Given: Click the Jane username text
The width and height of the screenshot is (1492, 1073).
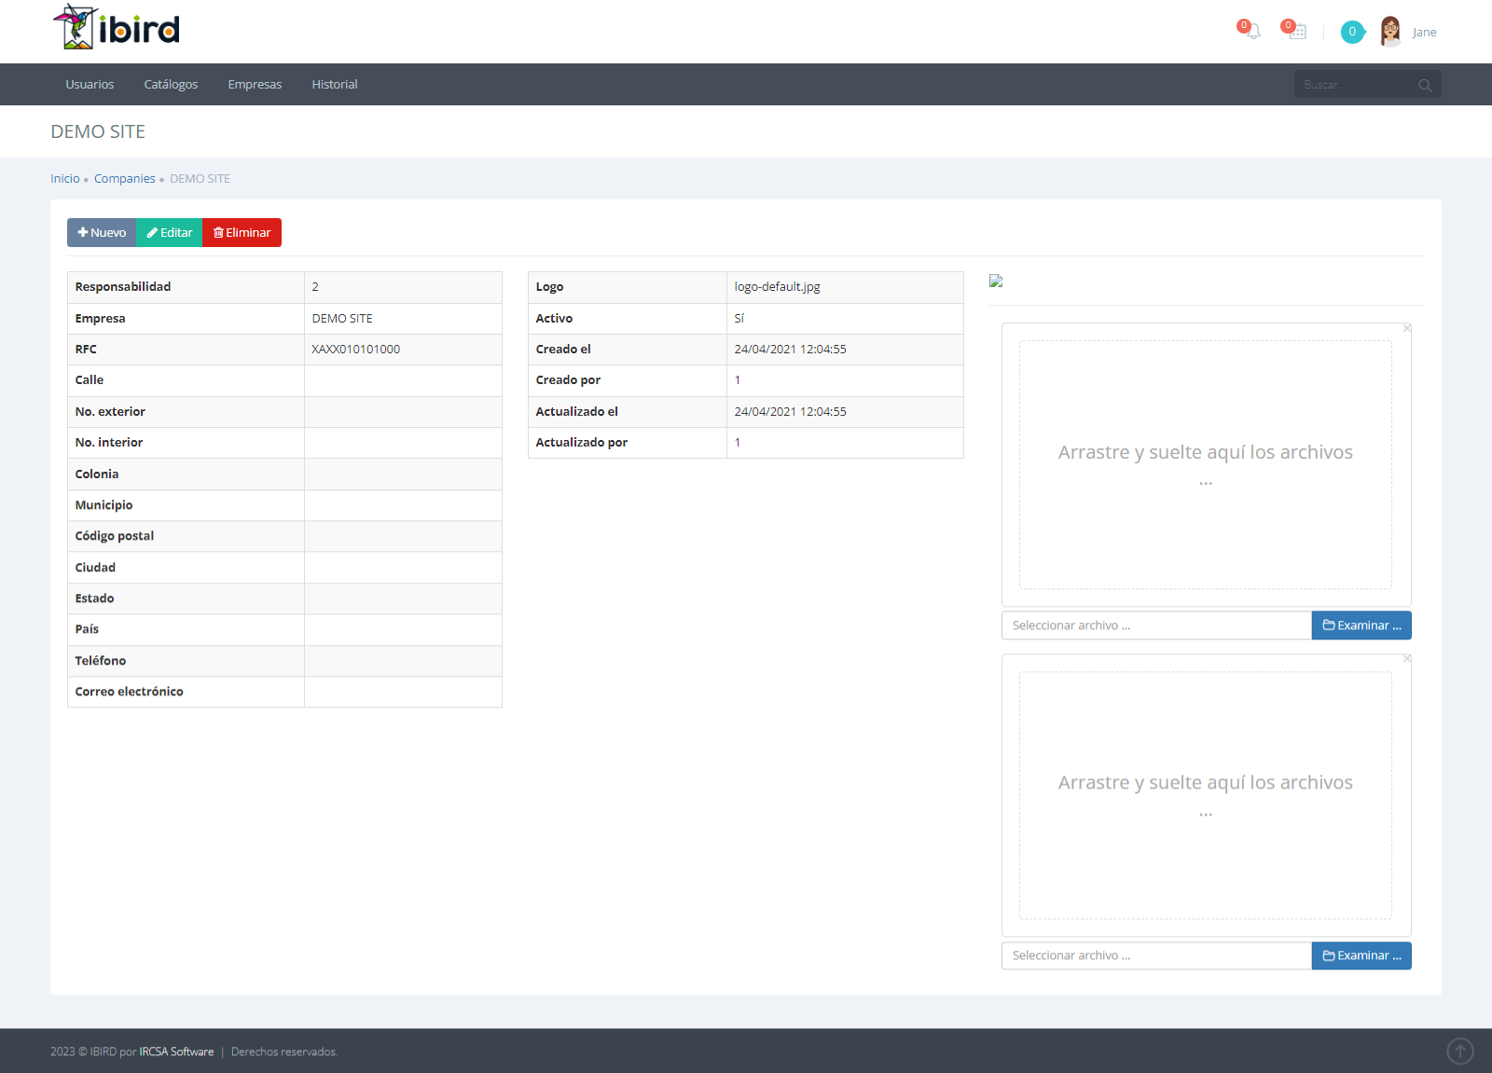Looking at the screenshot, I should pyautogui.click(x=1424, y=32).
